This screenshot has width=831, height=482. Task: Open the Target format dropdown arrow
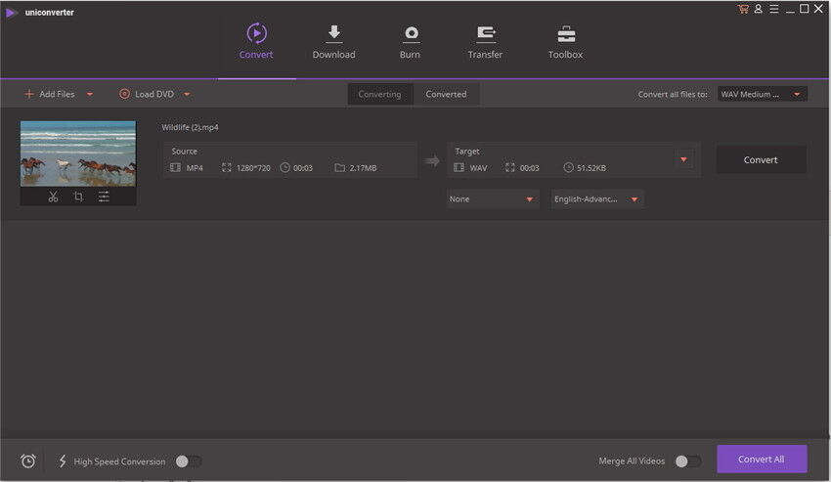[683, 159]
